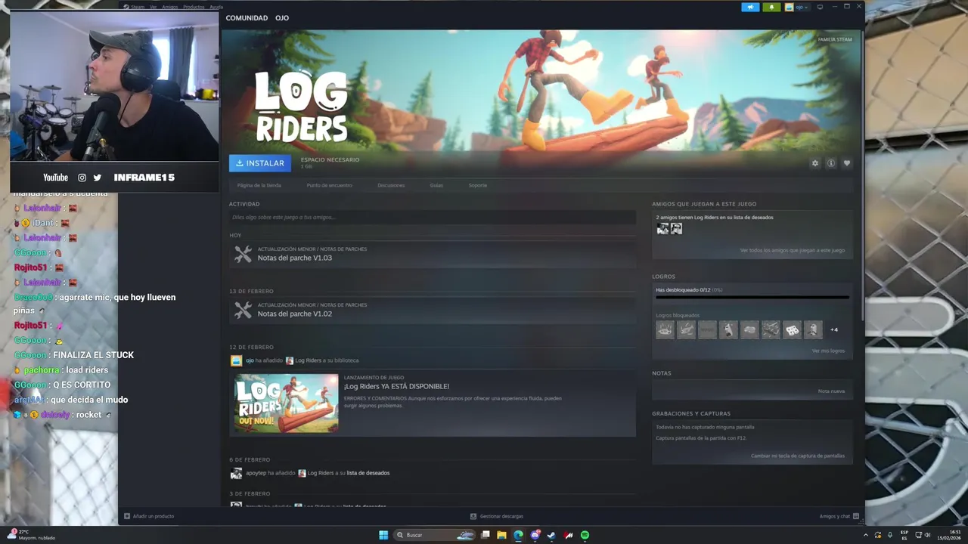Click Ver todos los amigos que juegan link
Viewport: 968px width, 544px height.
coord(793,250)
